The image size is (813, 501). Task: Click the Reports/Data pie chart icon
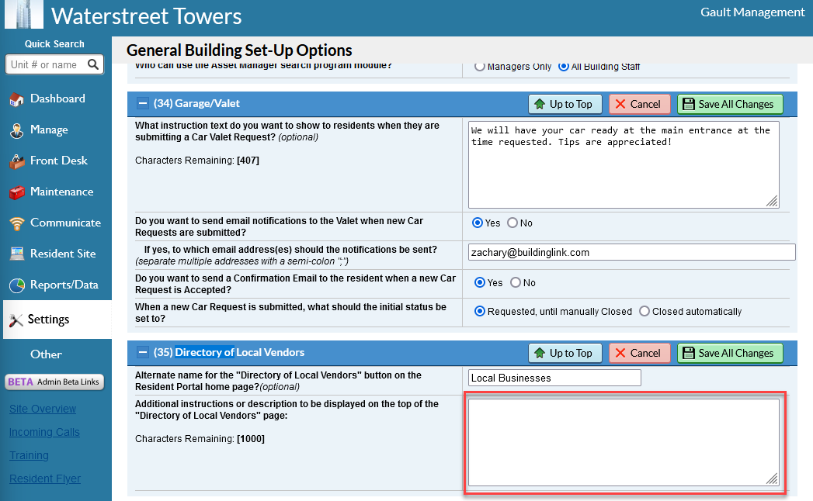(x=16, y=285)
